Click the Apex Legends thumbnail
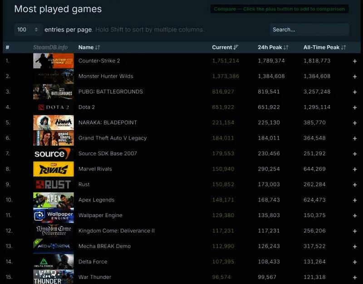The width and height of the screenshot is (363, 284). pyautogui.click(x=53, y=199)
